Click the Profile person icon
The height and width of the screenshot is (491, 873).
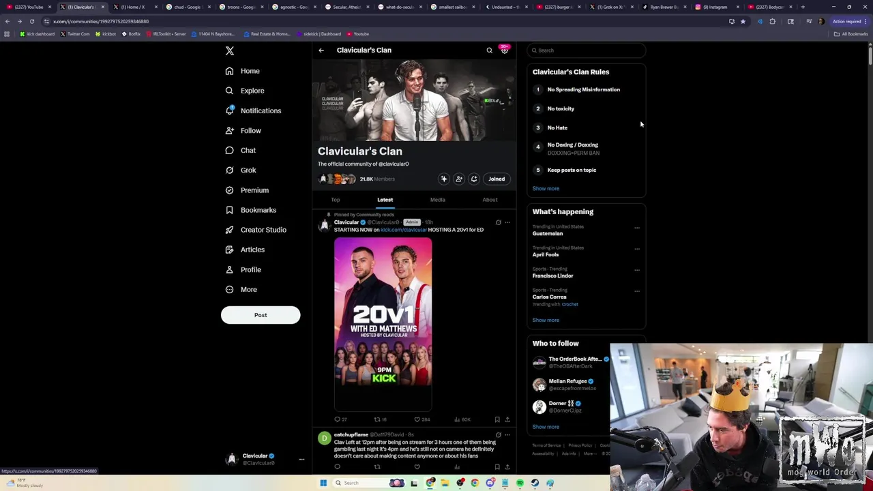coord(229,269)
